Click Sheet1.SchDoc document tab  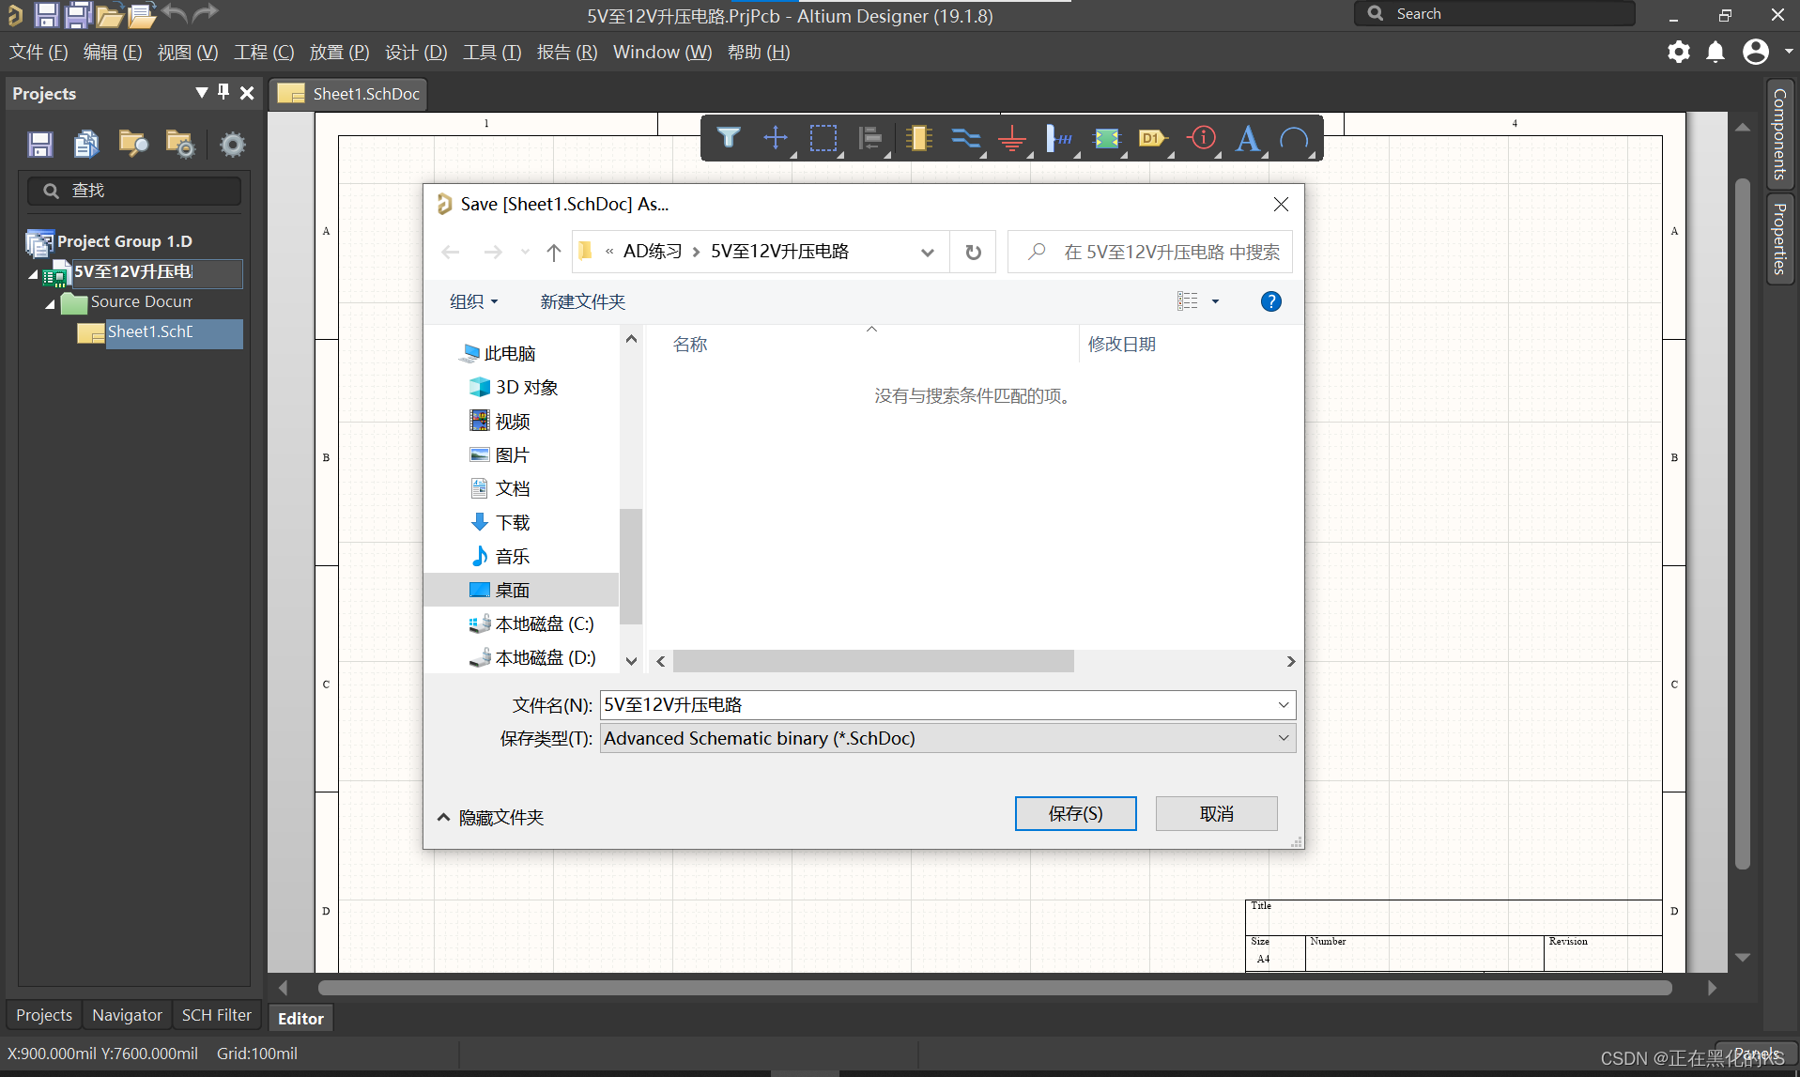point(349,94)
